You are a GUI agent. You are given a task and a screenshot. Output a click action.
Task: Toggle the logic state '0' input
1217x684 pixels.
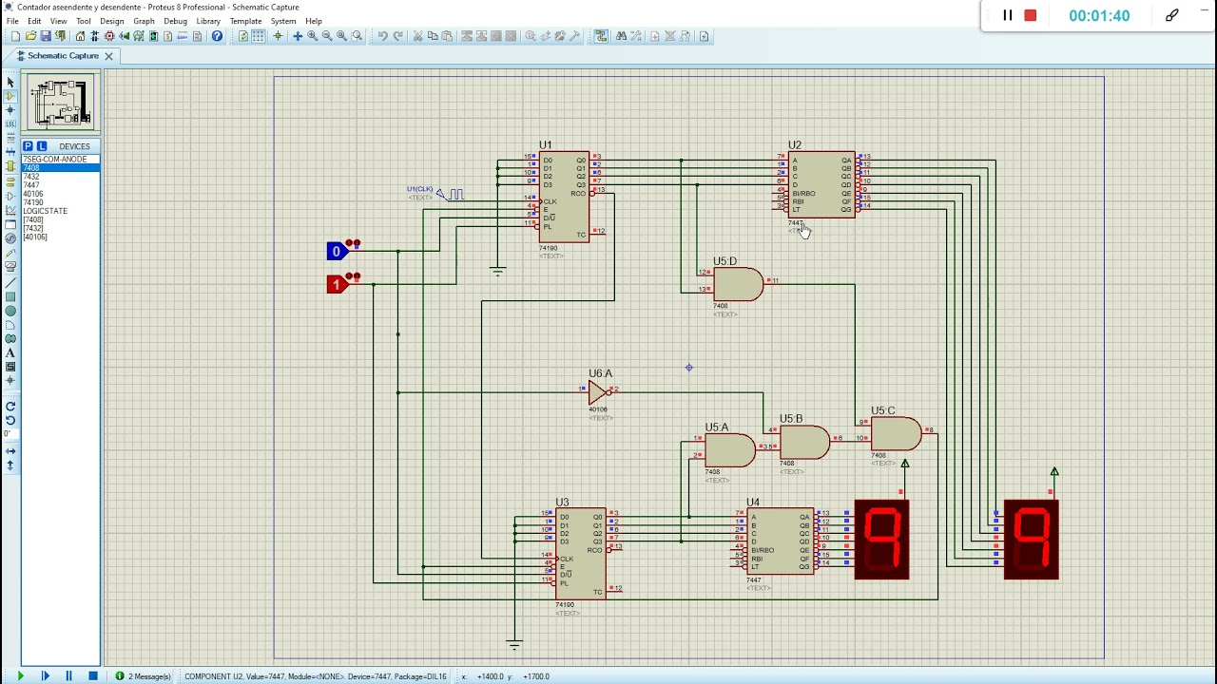pyautogui.click(x=336, y=252)
